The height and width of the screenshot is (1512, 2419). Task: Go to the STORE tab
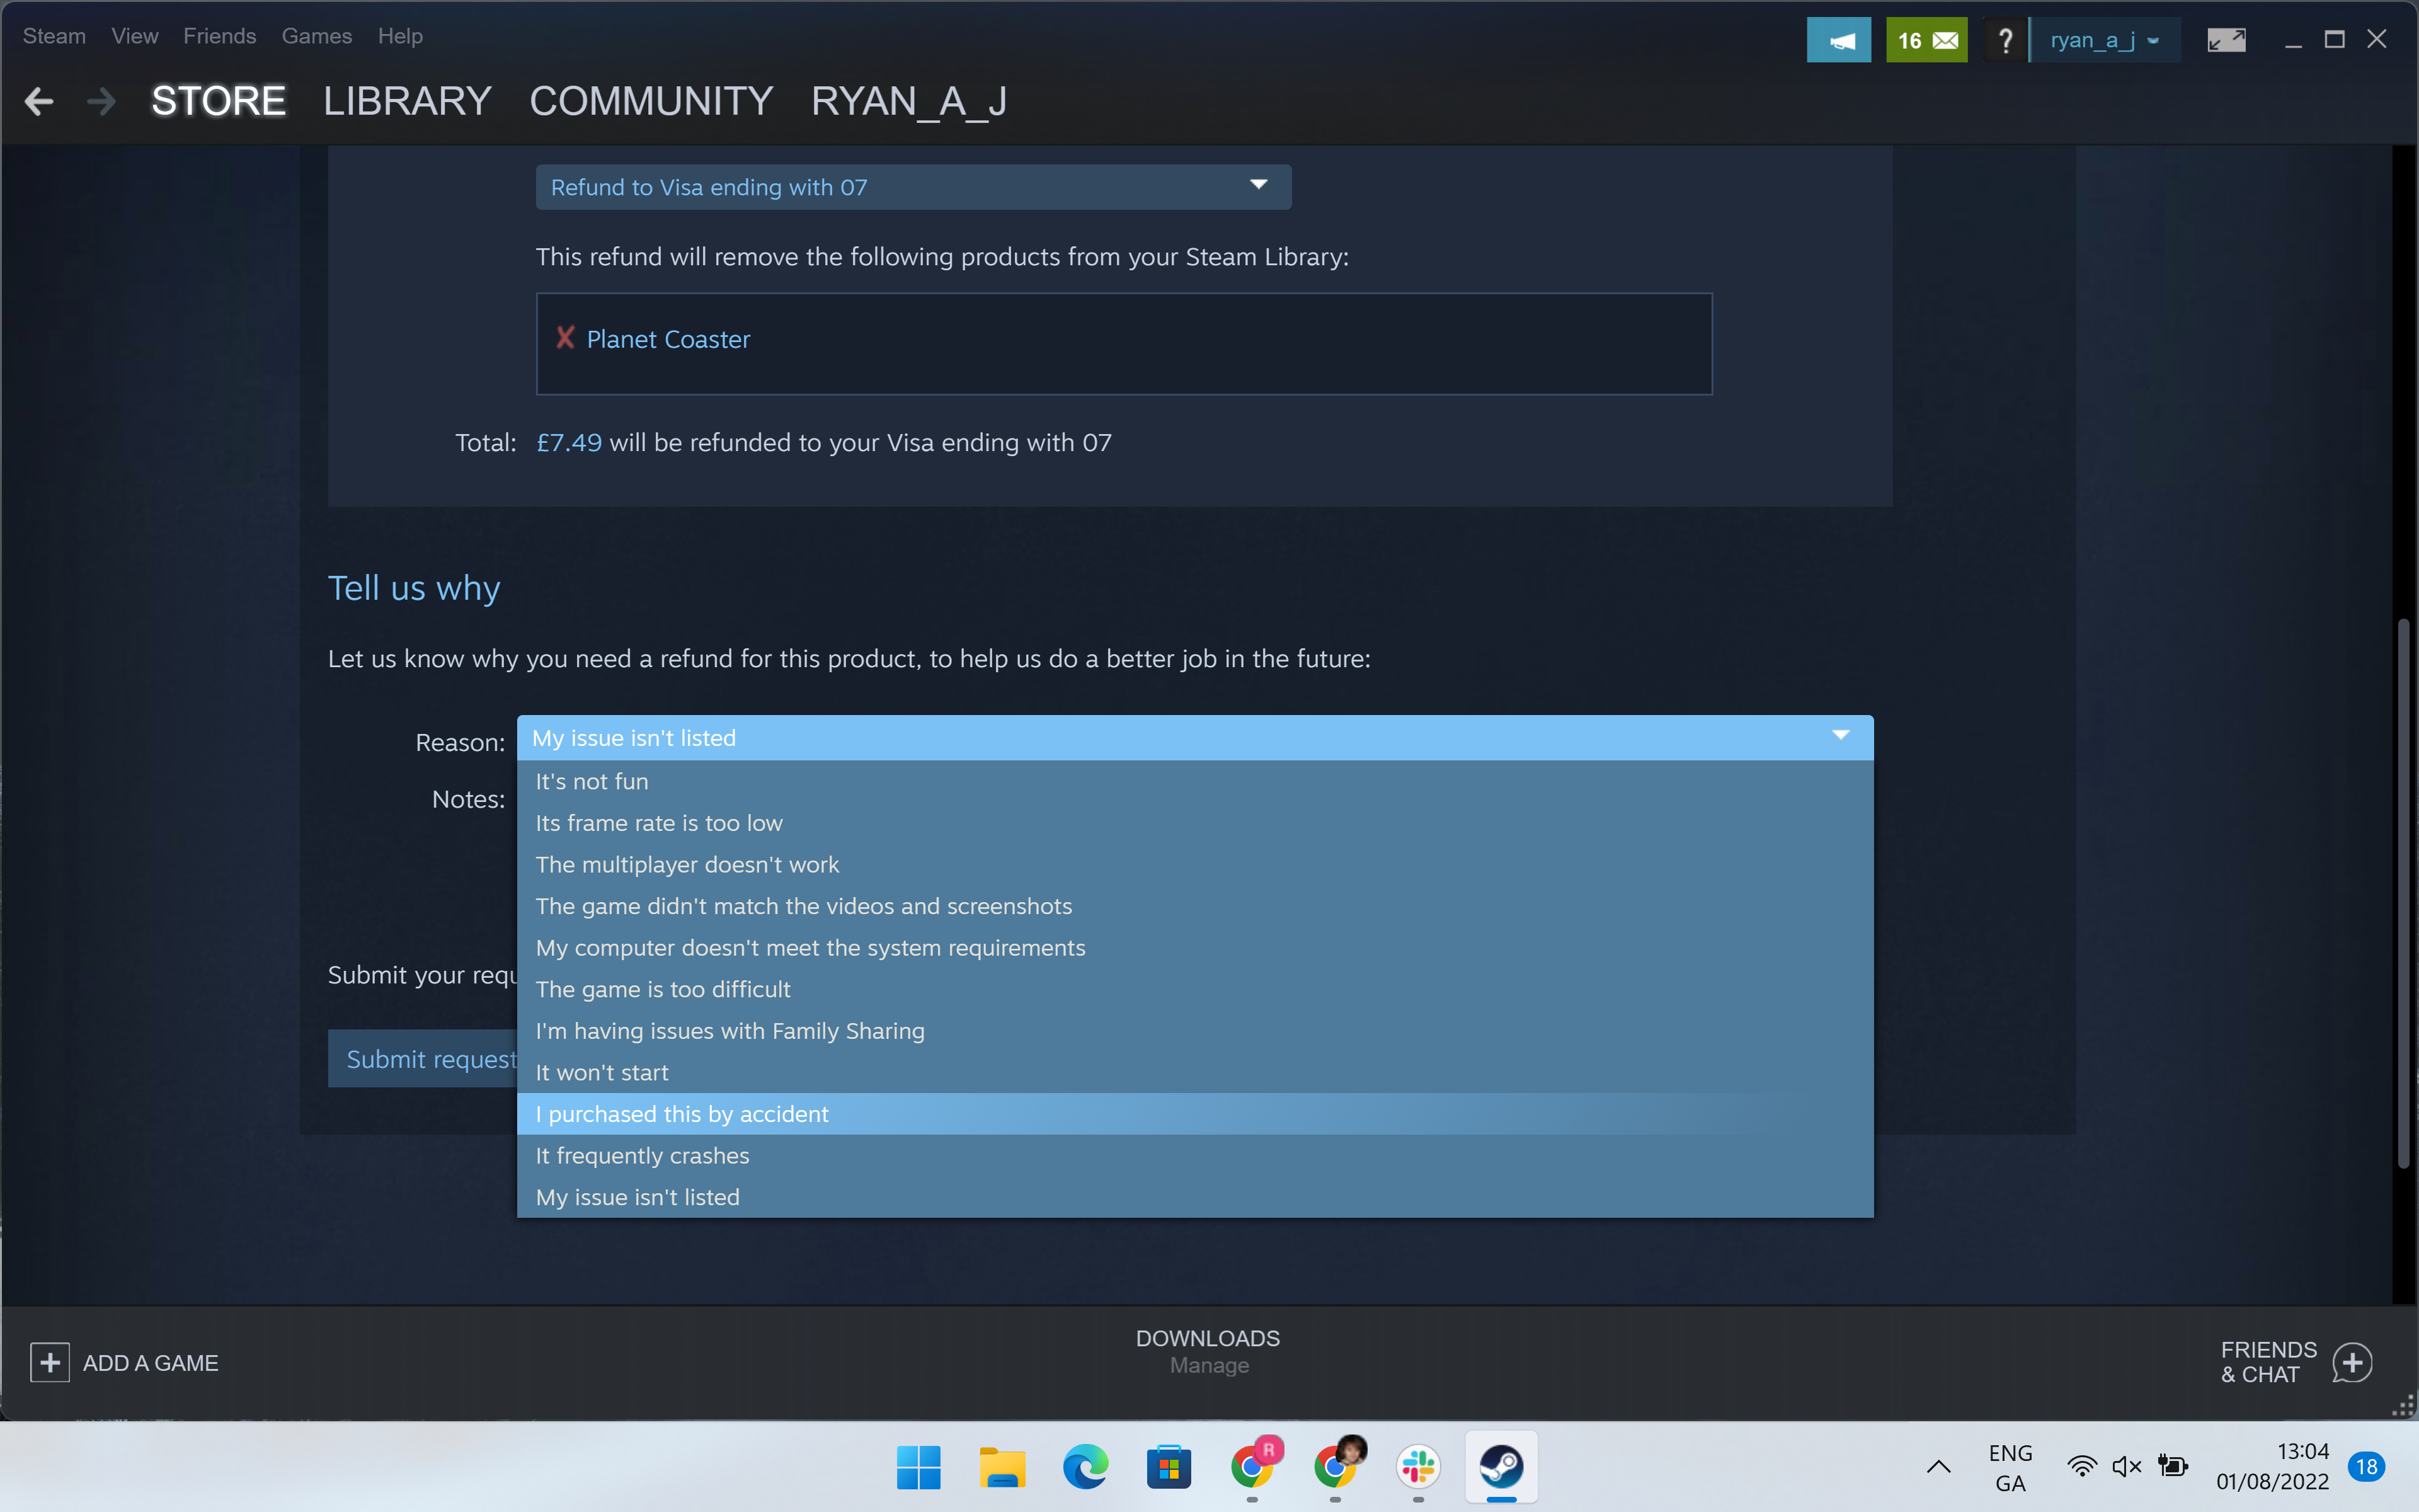(x=218, y=101)
